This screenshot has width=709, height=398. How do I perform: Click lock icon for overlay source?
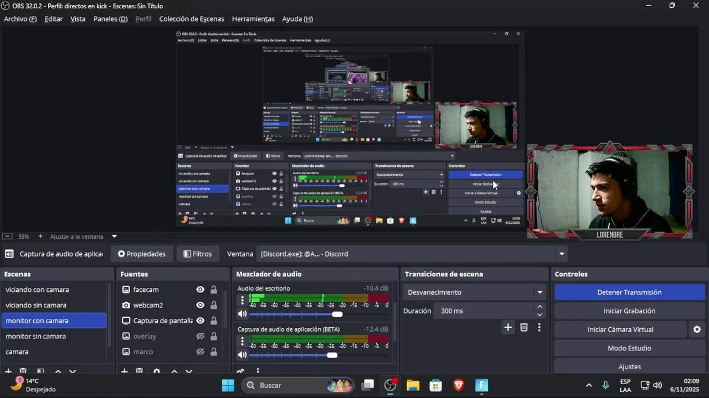213,336
